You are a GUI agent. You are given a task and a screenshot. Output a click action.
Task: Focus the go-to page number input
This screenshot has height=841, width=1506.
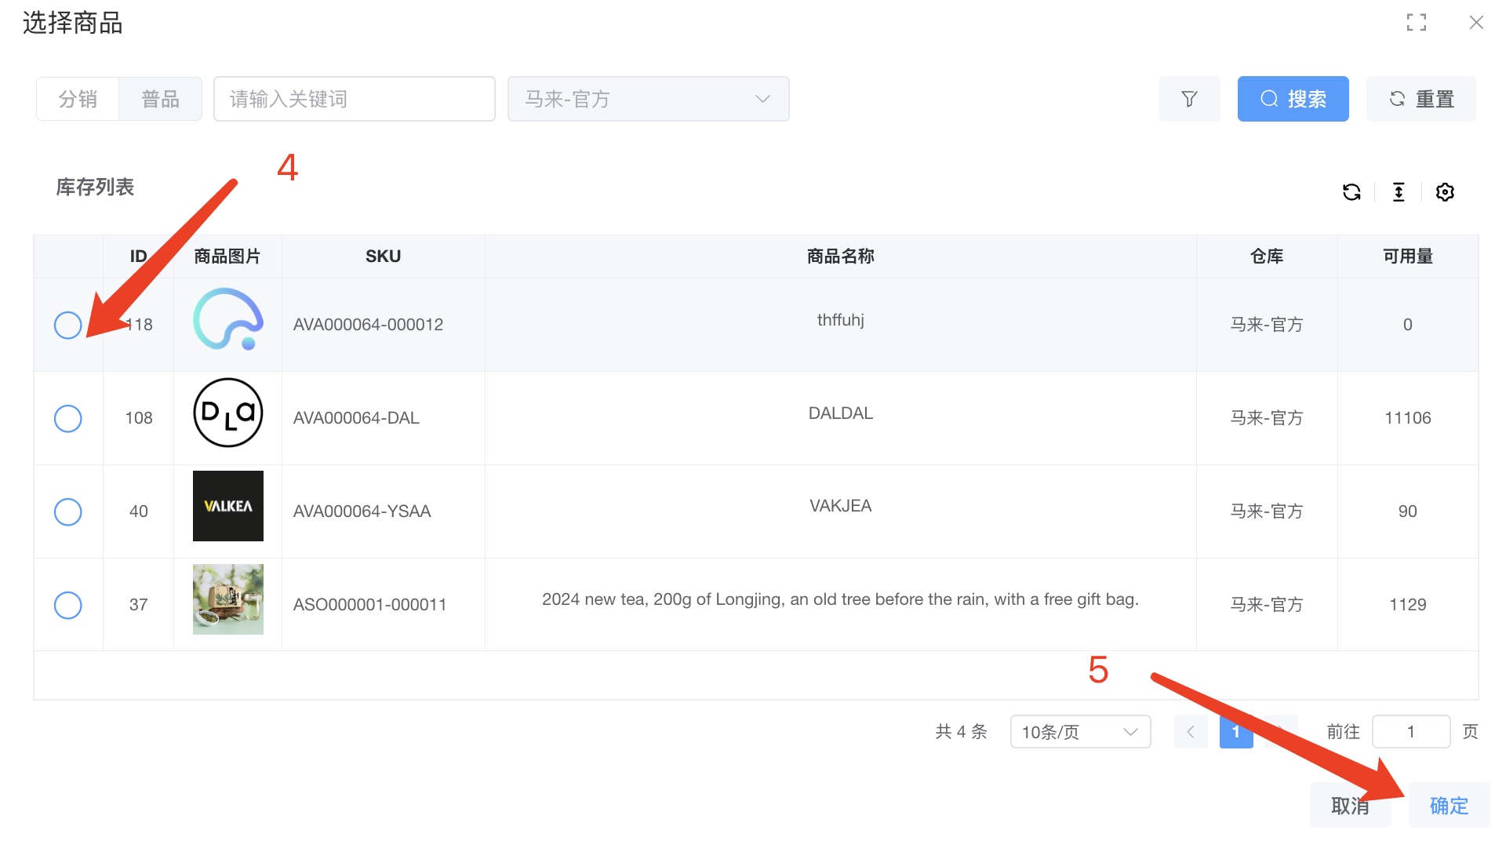click(x=1410, y=732)
